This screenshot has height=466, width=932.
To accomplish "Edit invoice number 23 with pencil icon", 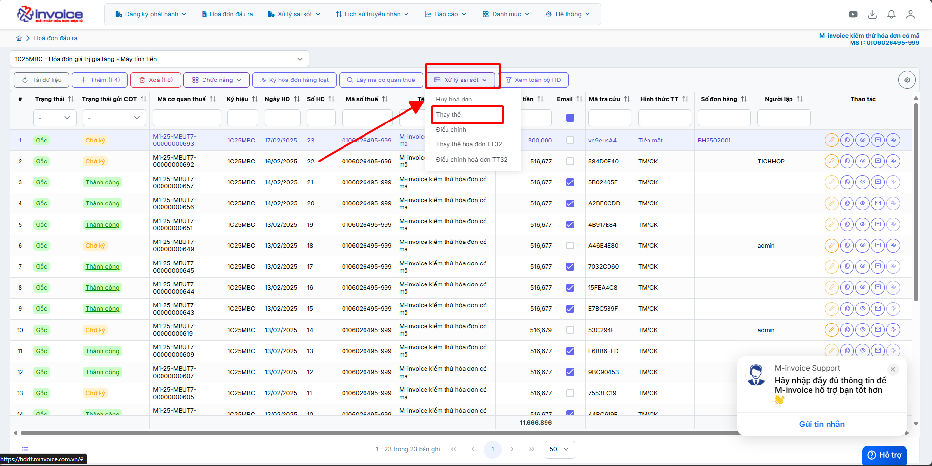I will point(831,140).
